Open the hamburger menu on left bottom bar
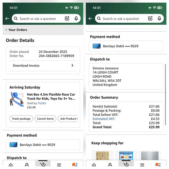 coord(59,165)
